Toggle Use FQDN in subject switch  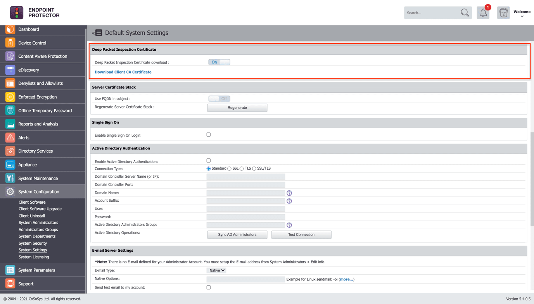219,99
